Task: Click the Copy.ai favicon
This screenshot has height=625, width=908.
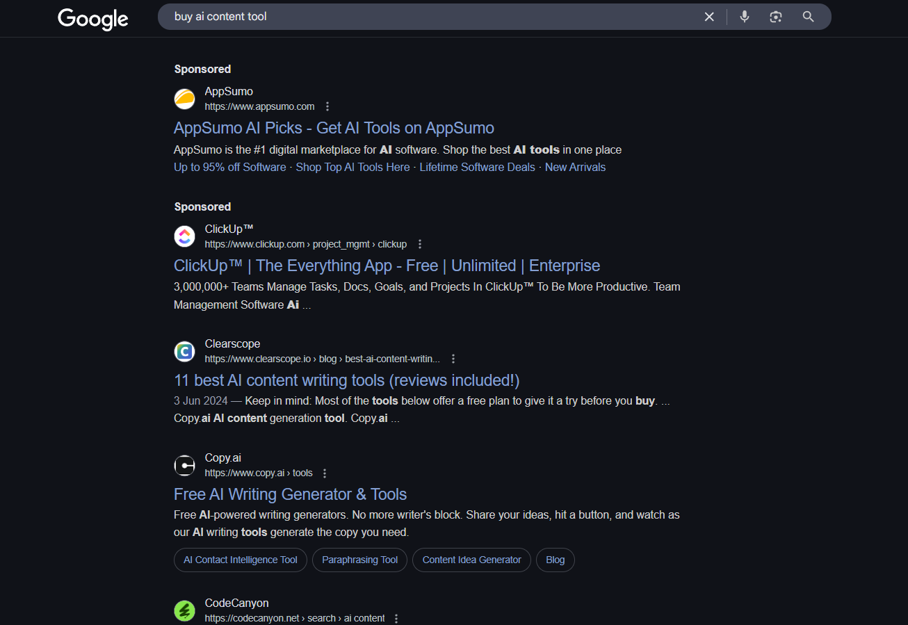Action: coord(184,465)
